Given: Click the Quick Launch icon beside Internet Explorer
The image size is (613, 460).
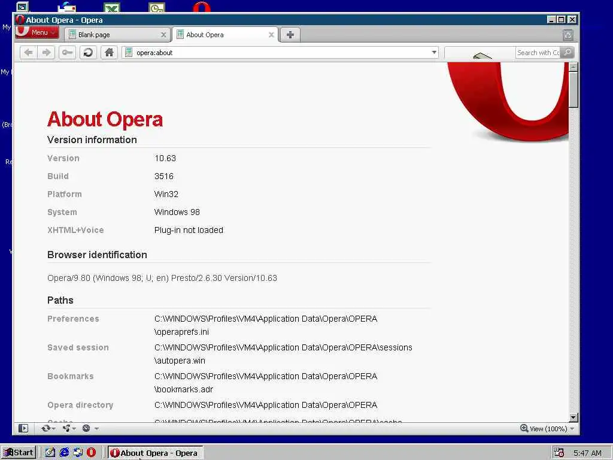Looking at the screenshot, I should 78,453.
